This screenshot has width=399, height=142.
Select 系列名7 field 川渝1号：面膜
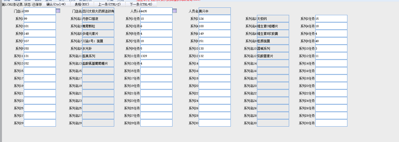tap(98, 41)
